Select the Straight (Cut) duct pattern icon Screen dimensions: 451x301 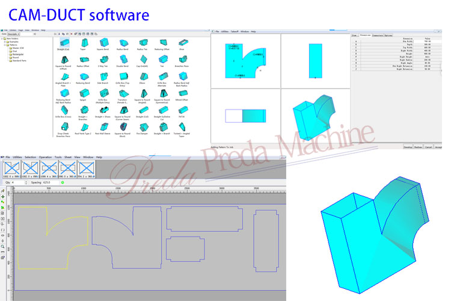[x=64, y=43]
